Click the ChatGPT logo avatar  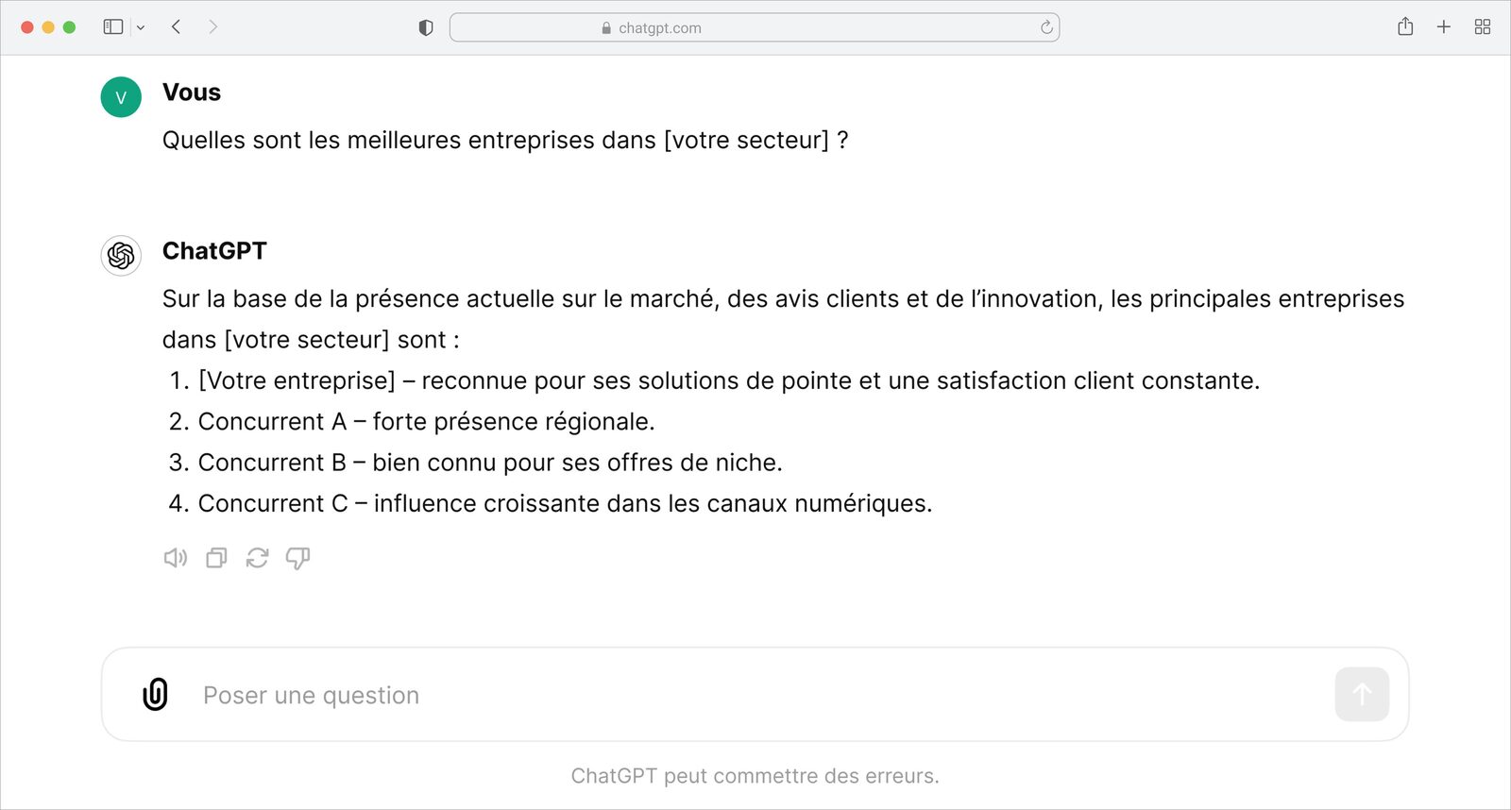point(120,255)
